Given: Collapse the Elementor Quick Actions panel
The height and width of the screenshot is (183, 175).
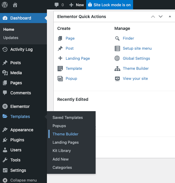Looking at the screenshot, I should pyautogui.click(x=170, y=16).
